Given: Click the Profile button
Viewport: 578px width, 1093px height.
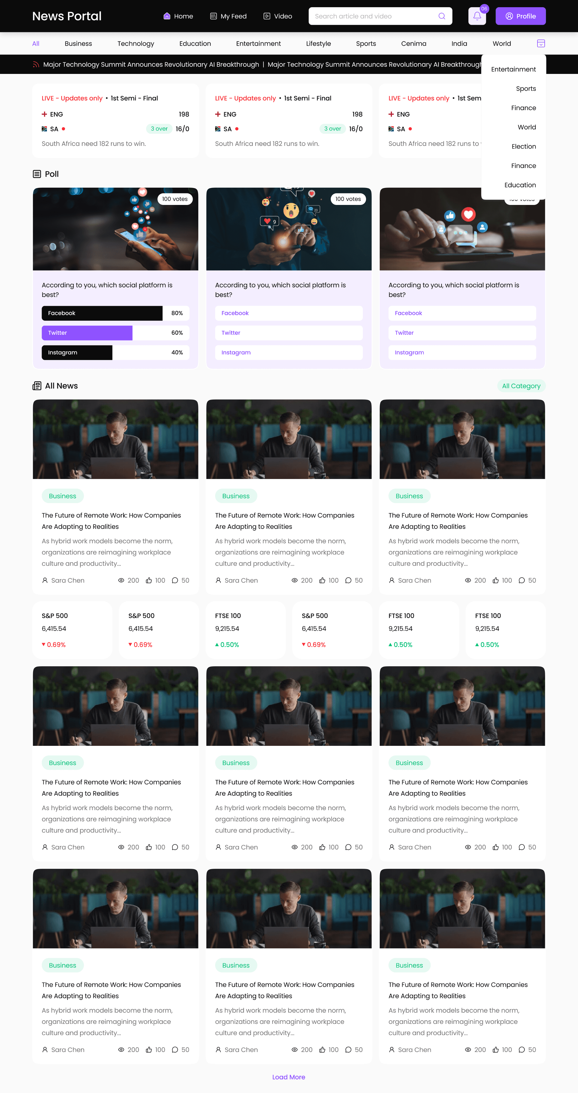Looking at the screenshot, I should 520,16.
